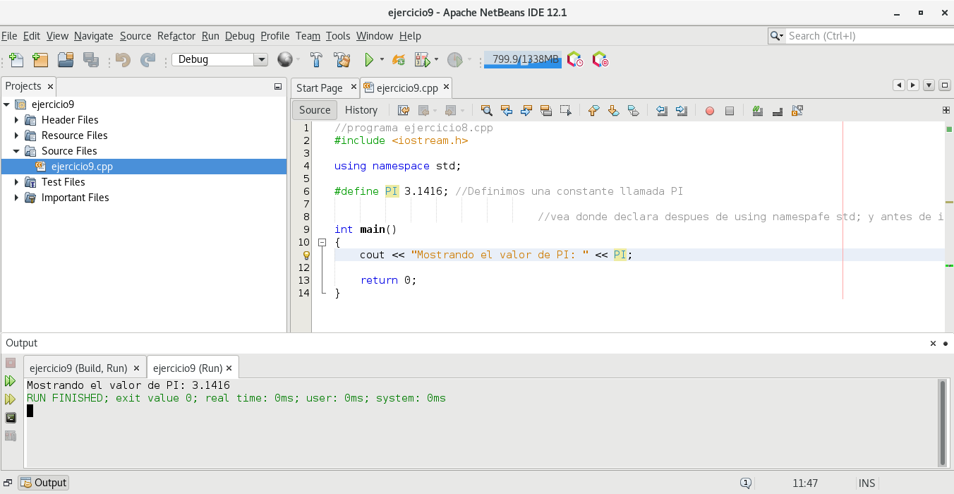The height and width of the screenshot is (494, 954).
Task: Click the New File toolbar icon
Action: point(16,60)
